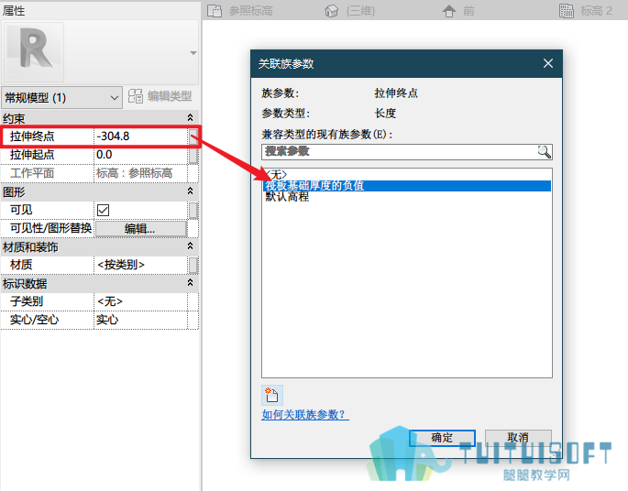This screenshot has width=628, height=491.
Task: Click the 拉伸终点 property label
Action: pos(32,136)
